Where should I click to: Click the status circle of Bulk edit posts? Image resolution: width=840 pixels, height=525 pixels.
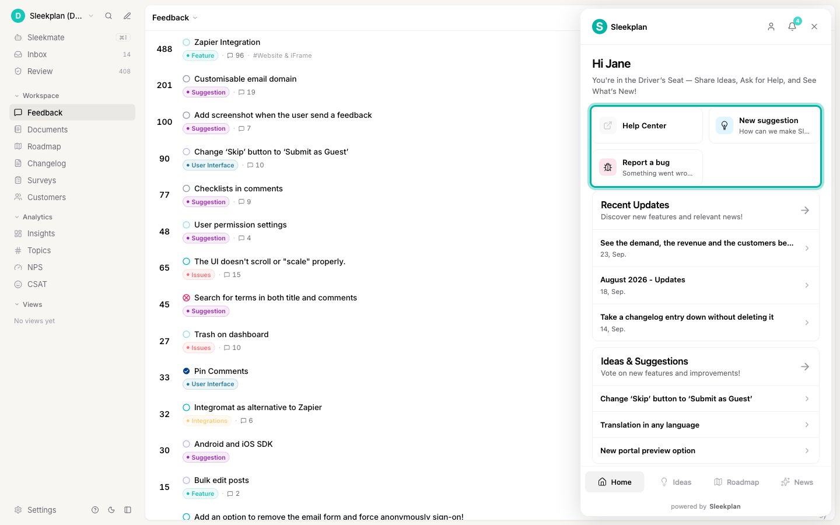(187, 480)
